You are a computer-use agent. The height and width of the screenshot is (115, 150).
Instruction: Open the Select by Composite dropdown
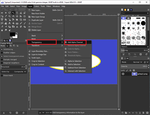(x=14, y=72)
